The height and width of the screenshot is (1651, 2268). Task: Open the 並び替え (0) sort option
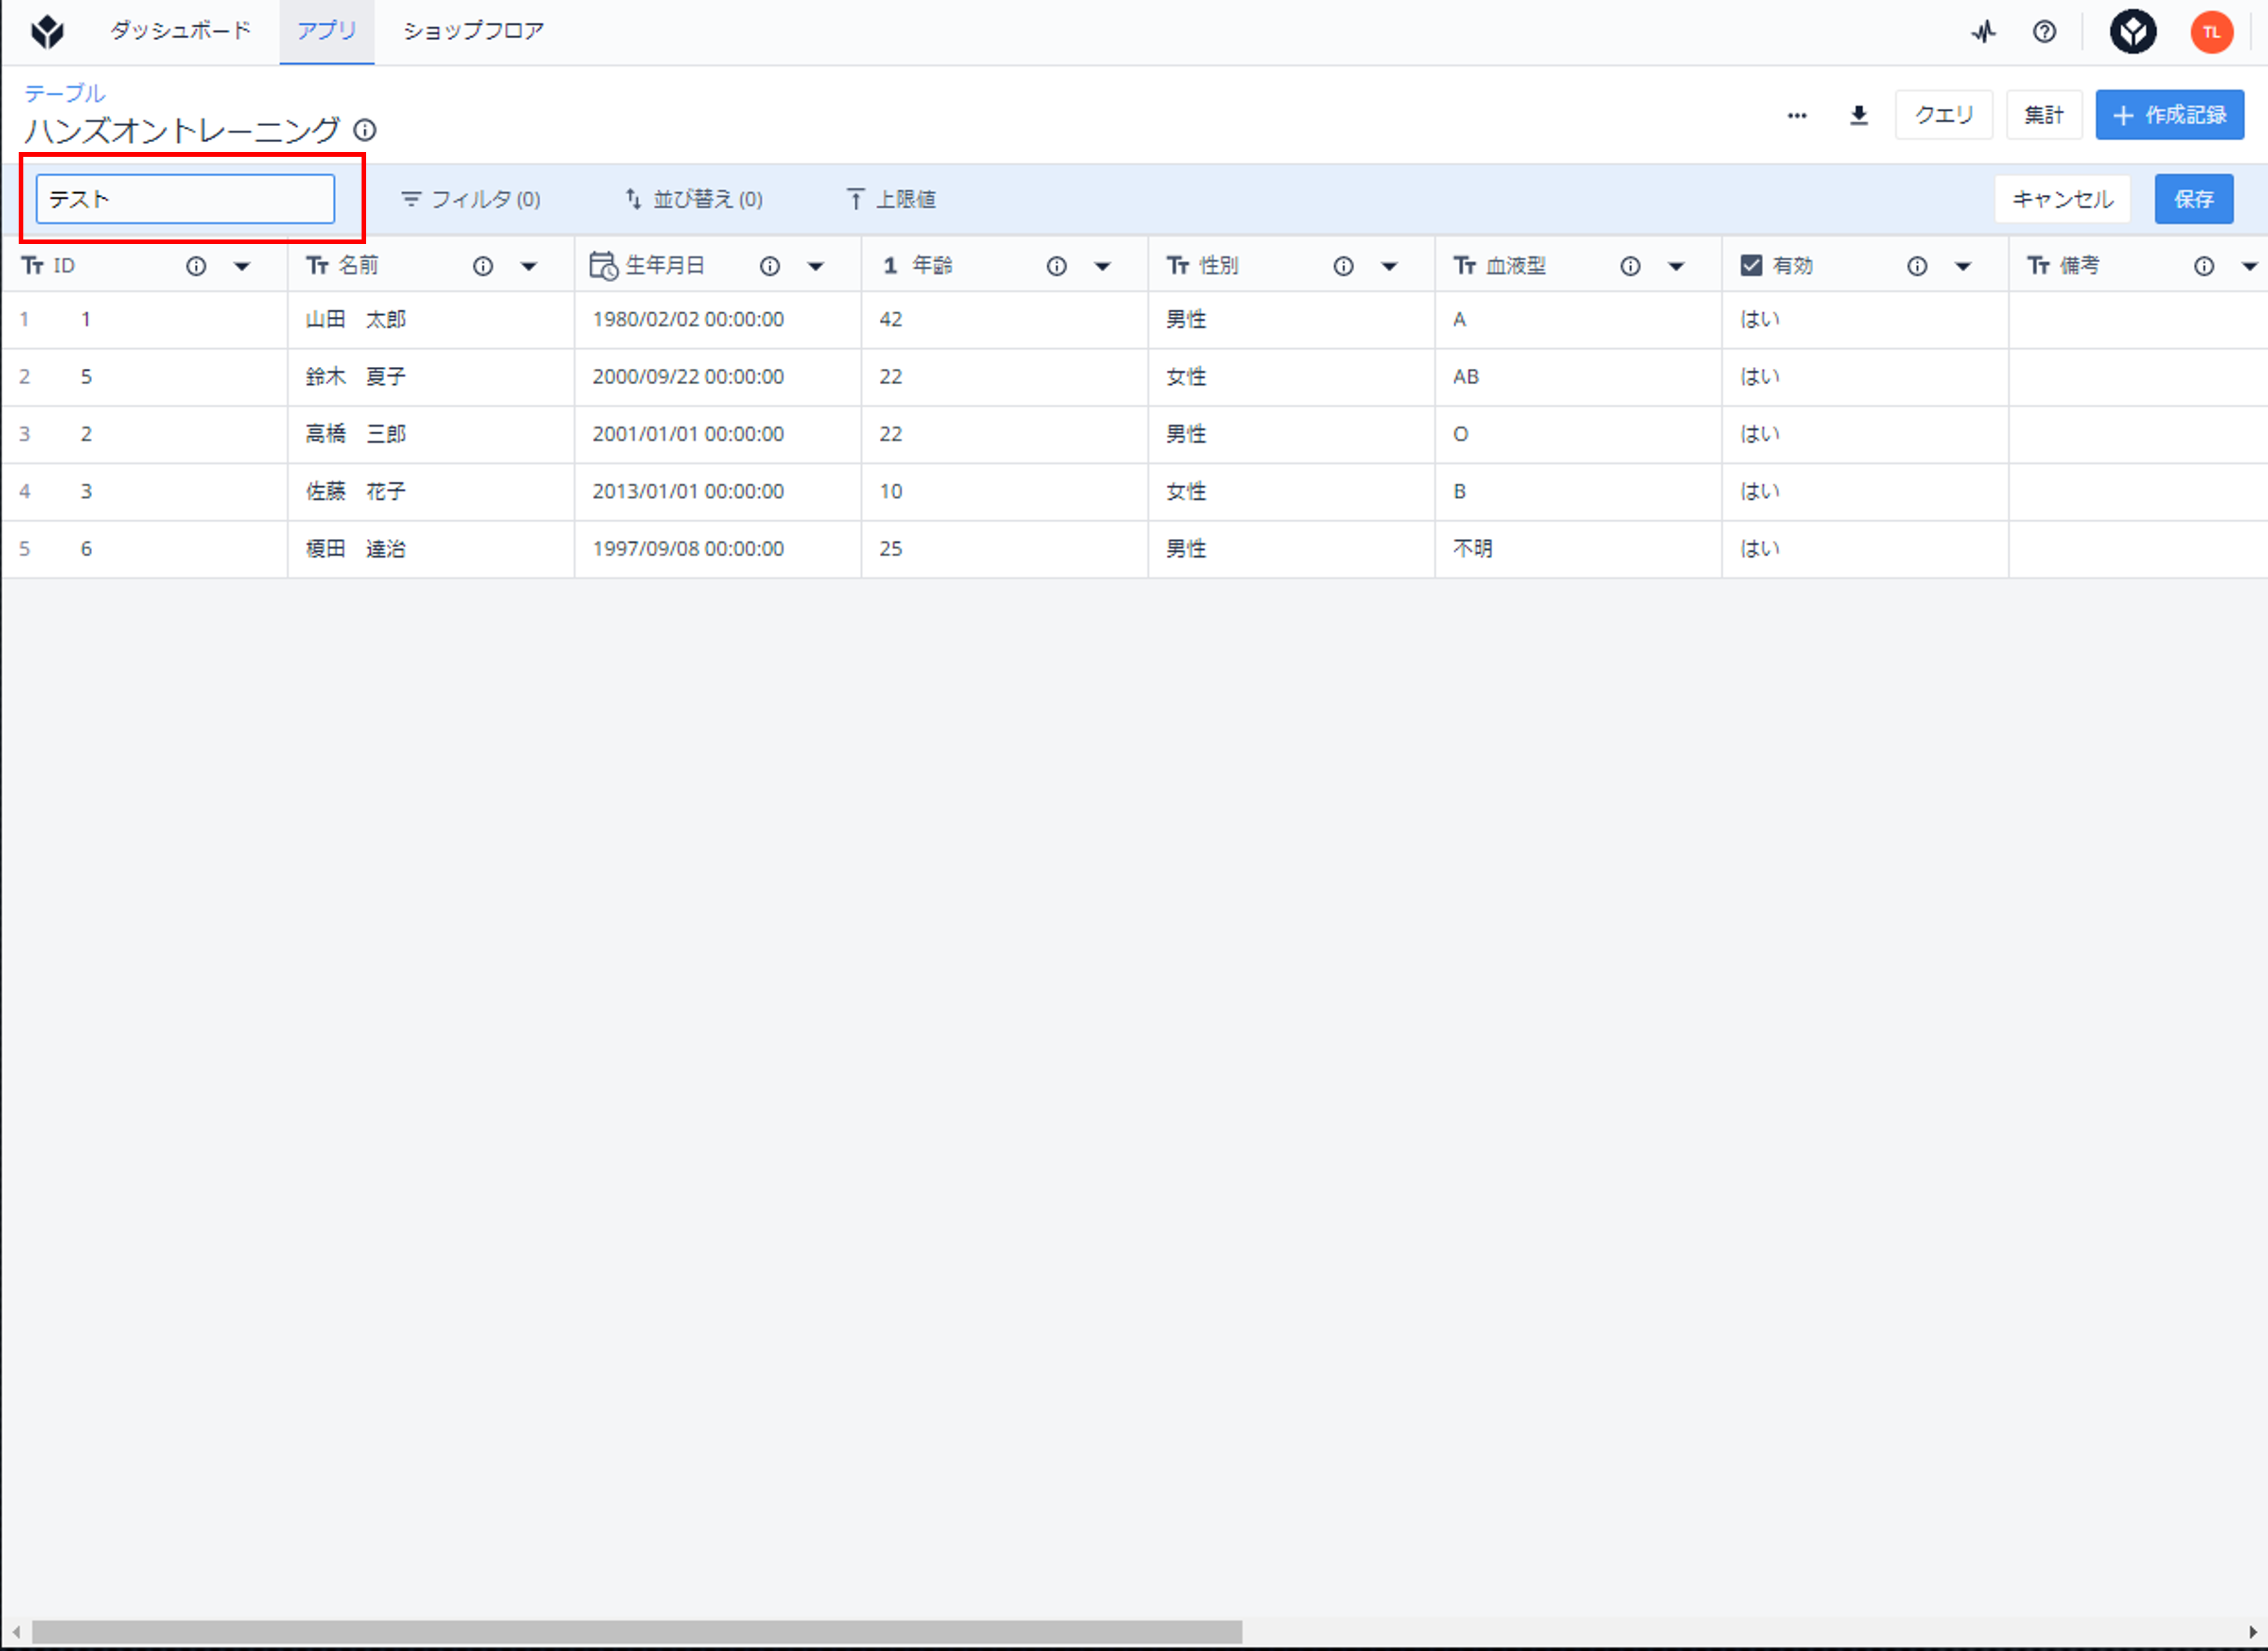[x=694, y=199]
